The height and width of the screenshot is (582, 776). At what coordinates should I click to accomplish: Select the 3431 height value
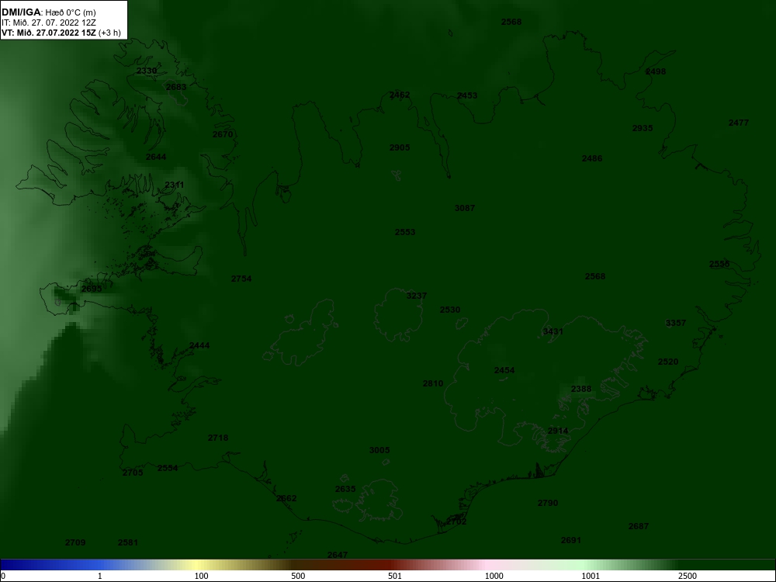click(553, 331)
